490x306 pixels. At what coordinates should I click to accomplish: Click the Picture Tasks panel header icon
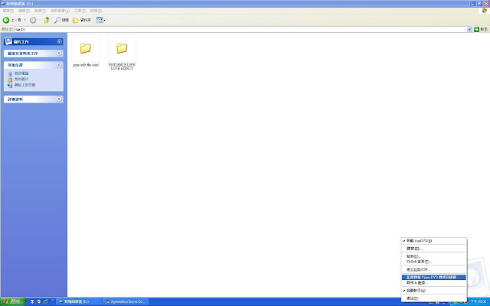[x=8, y=41]
